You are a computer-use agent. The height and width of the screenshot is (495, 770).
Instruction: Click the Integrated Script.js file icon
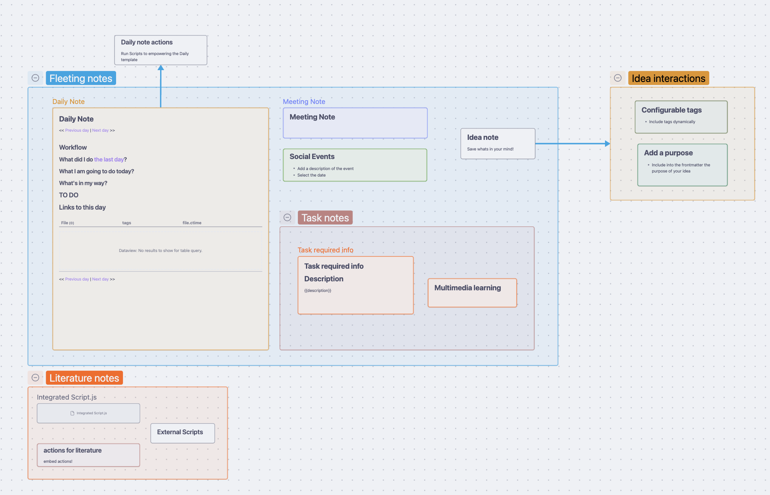click(x=73, y=413)
